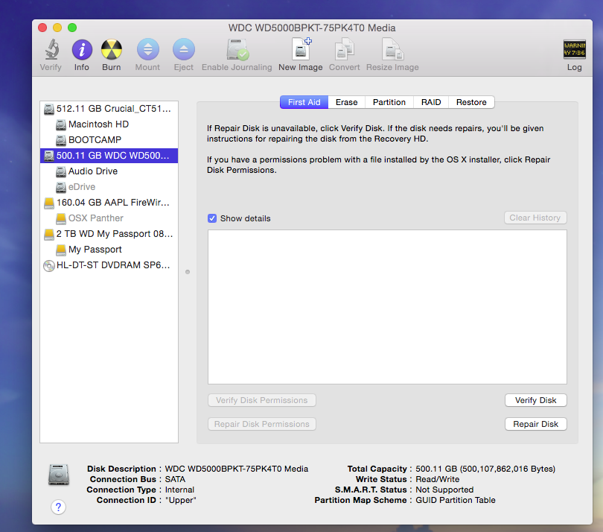Click the Clear History button
Screen dimensions: 603x532
535,218
